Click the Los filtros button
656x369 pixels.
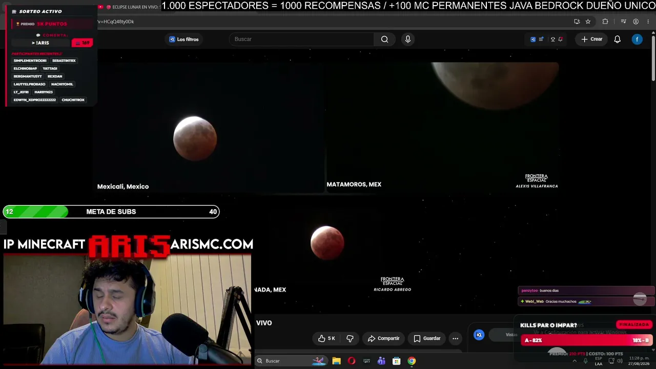tap(183, 39)
